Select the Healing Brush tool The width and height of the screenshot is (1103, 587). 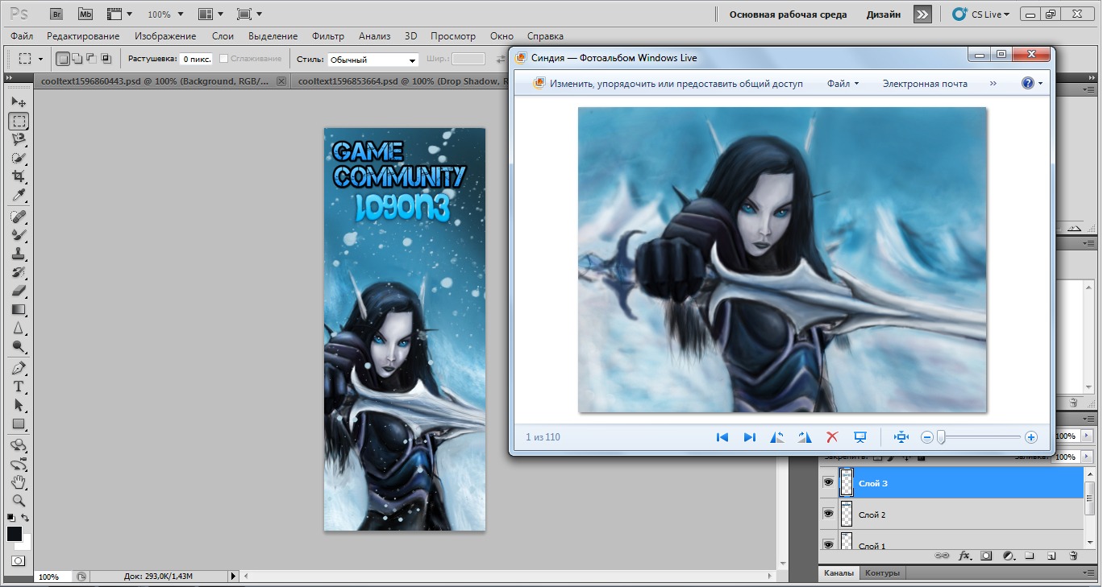pos(19,217)
